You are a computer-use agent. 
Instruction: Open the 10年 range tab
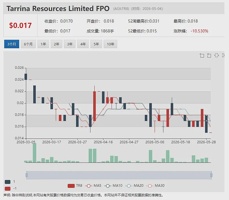tap(110, 44)
